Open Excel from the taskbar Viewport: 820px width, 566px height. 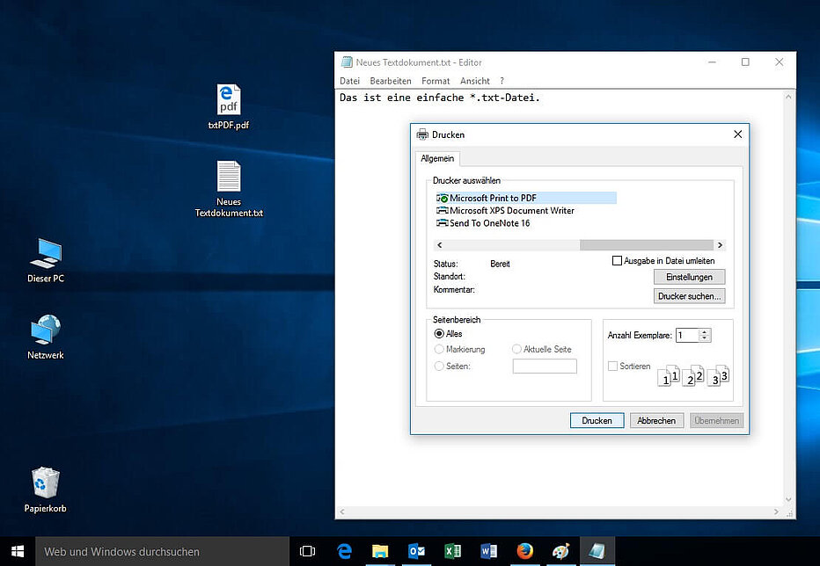coord(452,551)
